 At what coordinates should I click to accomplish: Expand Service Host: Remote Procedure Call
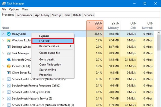point(3,86)
